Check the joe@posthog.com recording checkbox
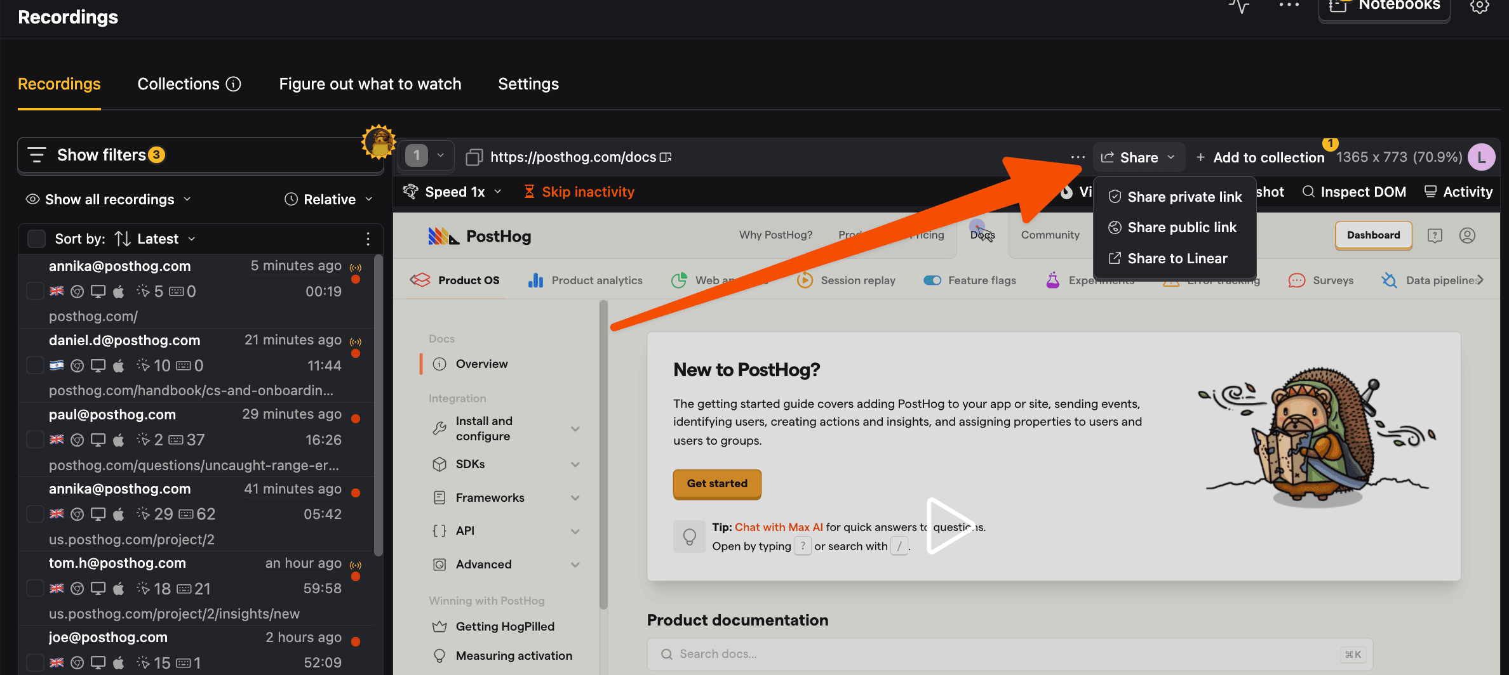Viewport: 1509px width, 675px height. [35, 662]
